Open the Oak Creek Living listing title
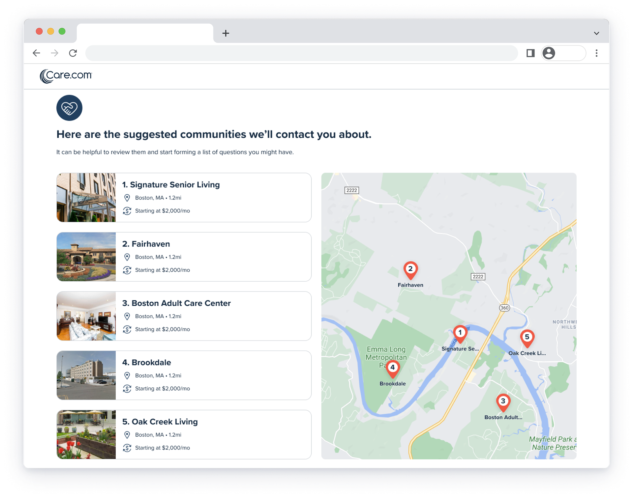The image size is (633, 497). pos(160,422)
